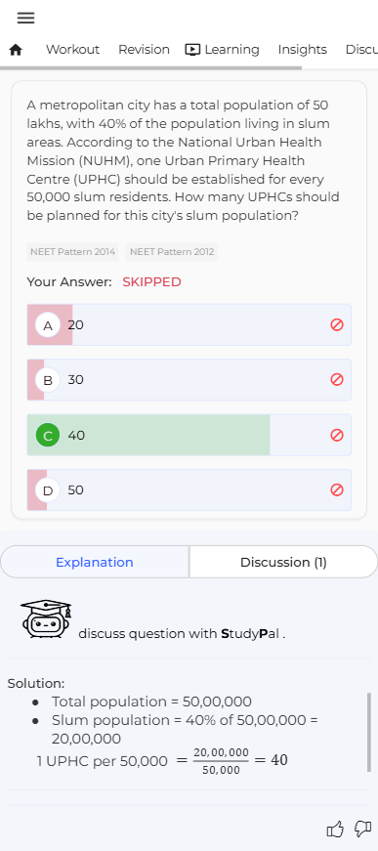This screenshot has width=378, height=851.
Task: Open the hamburger menu
Action: pyautogui.click(x=25, y=18)
